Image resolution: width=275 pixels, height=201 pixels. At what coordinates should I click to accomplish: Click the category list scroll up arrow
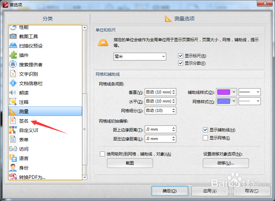85,27
